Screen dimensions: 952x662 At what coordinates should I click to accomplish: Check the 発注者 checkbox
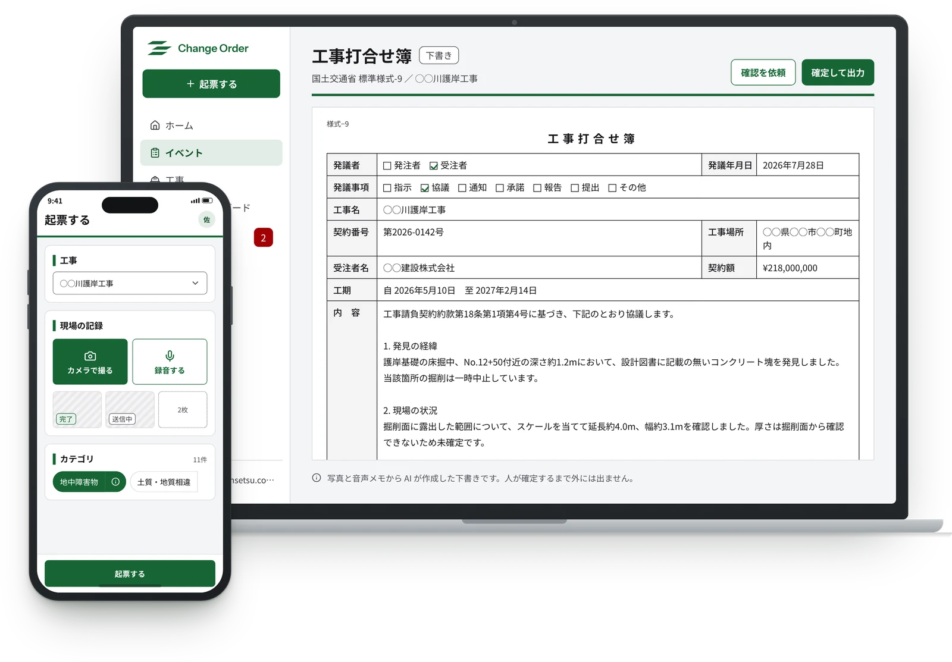pos(387,166)
